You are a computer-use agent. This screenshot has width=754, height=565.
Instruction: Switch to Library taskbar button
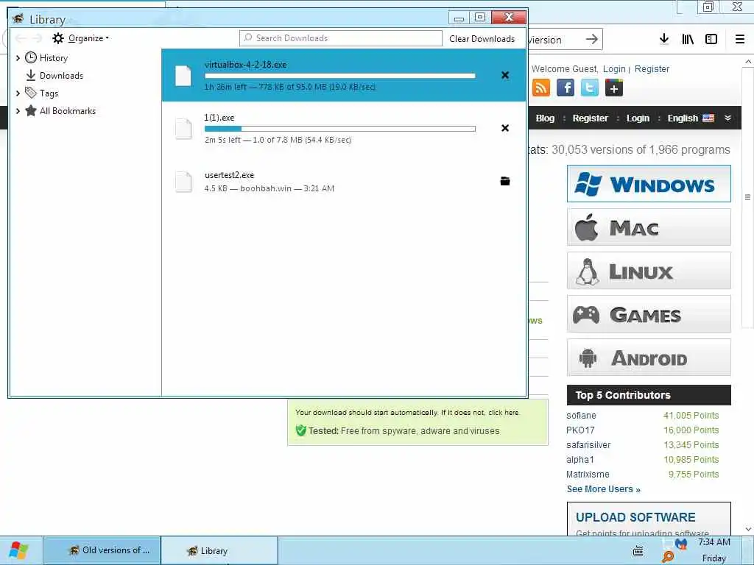point(219,550)
